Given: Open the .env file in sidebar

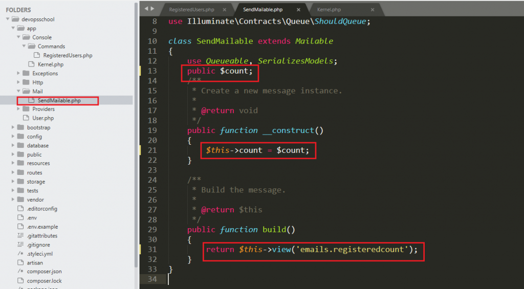Looking at the screenshot, I should point(32,217).
